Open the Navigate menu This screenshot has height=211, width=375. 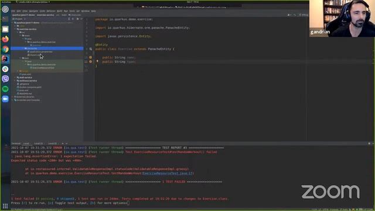coord(33,11)
